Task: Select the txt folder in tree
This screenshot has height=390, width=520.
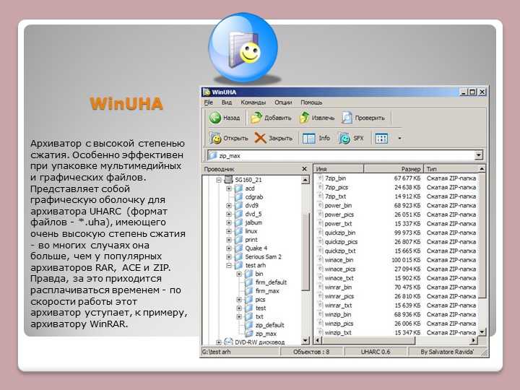Action: 259,317
